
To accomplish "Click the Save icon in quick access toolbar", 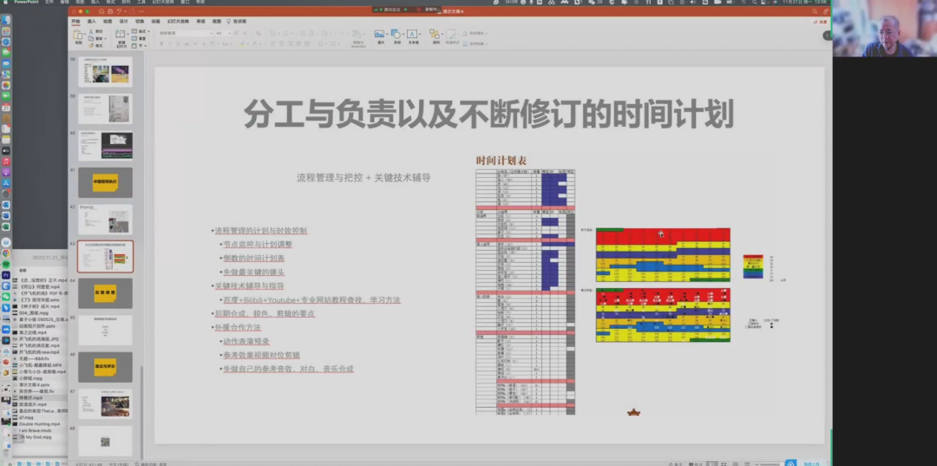I will [110, 11].
